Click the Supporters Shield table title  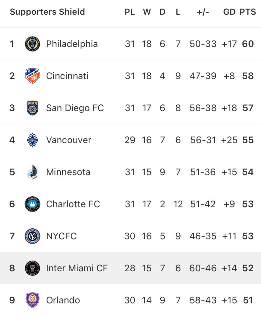(x=47, y=12)
